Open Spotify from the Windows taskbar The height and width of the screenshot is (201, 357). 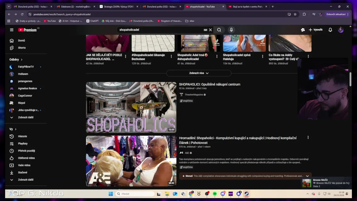tap(215, 194)
